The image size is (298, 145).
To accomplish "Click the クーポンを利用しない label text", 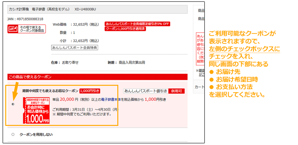I will tap(36, 135).
